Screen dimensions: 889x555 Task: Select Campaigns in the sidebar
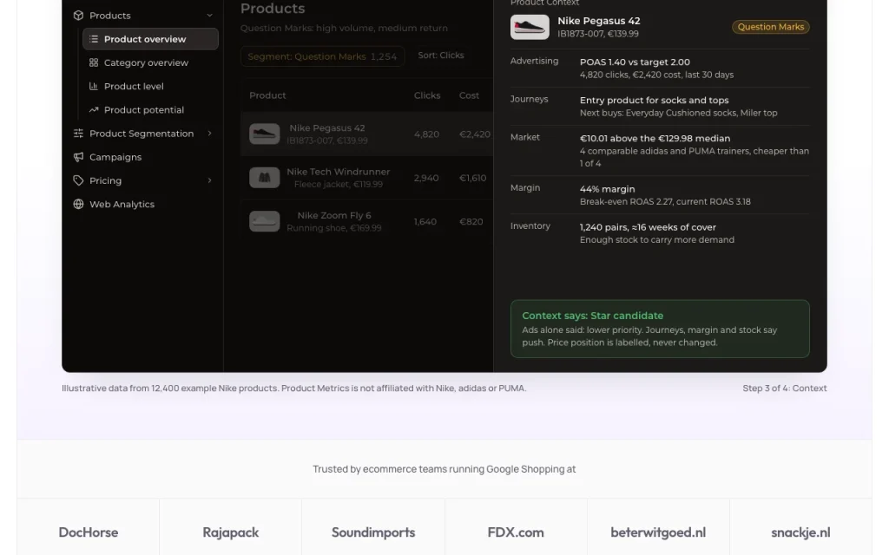[x=115, y=157]
